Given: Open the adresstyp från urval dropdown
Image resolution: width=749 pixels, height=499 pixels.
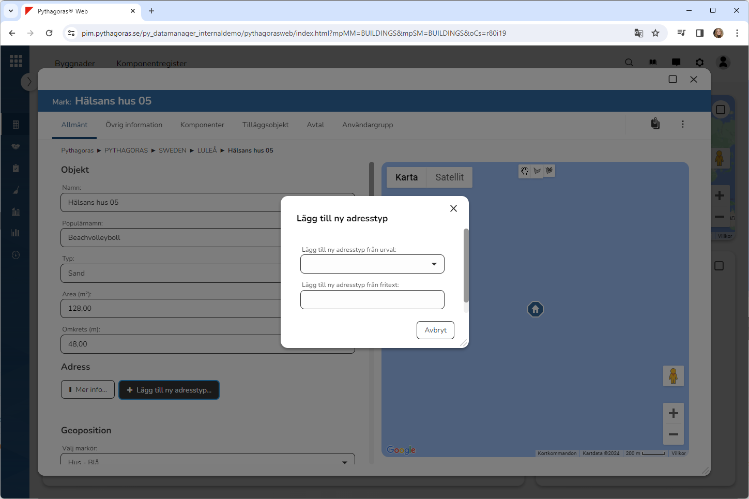Looking at the screenshot, I should click(372, 264).
